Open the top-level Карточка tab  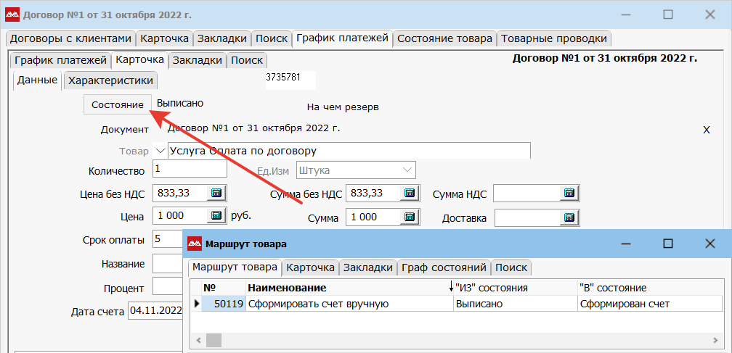(x=165, y=38)
